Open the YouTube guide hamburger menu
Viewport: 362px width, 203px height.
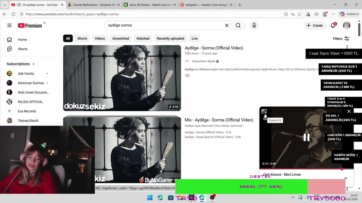[9, 25]
